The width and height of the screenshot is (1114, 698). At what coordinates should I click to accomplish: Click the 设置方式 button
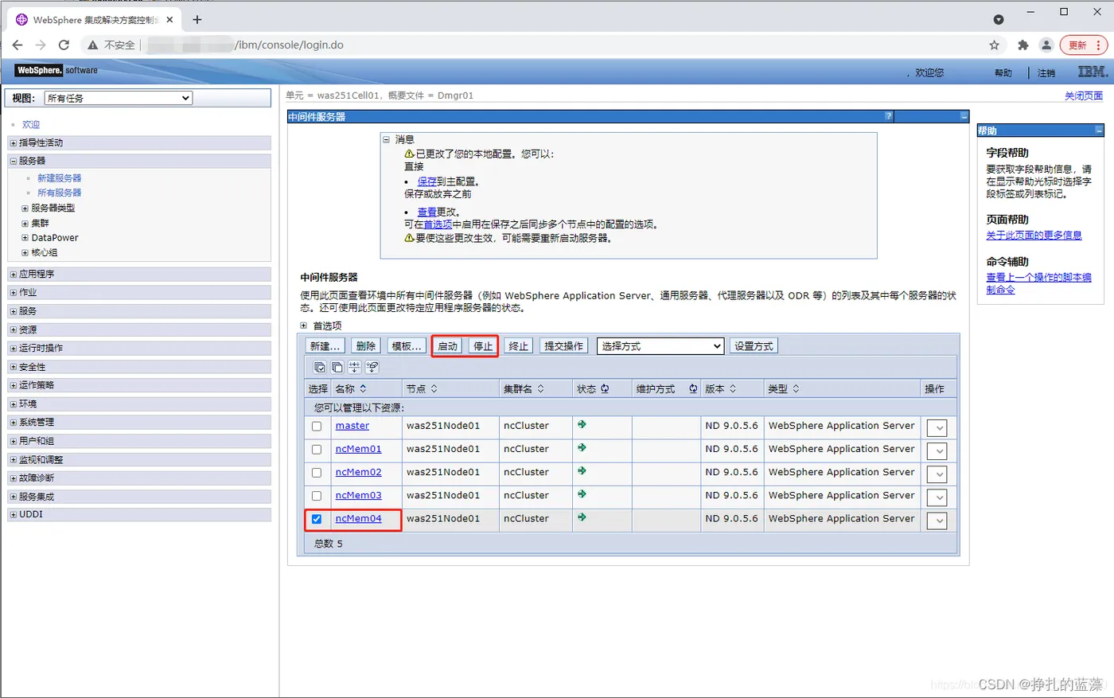(x=754, y=346)
